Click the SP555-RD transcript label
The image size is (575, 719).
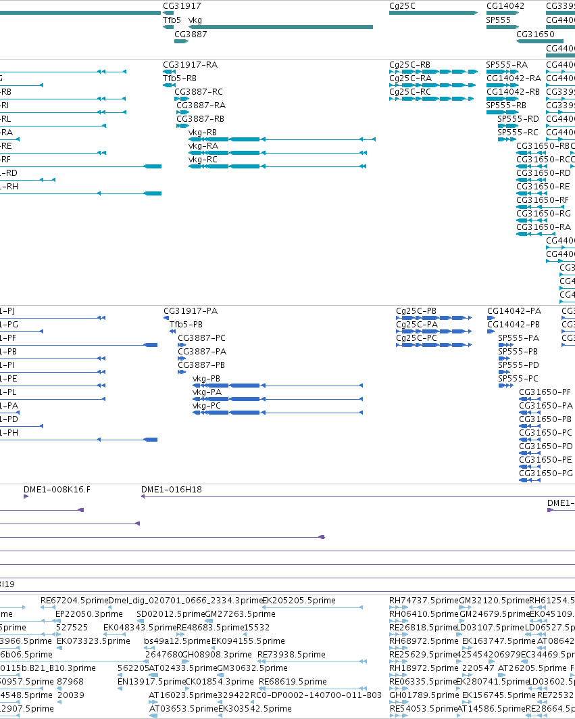click(x=518, y=119)
